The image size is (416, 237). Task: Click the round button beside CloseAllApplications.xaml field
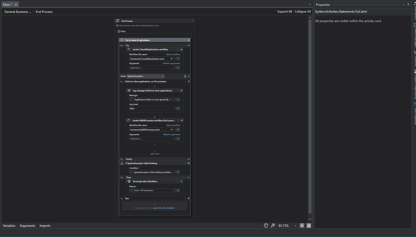tap(178, 59)
